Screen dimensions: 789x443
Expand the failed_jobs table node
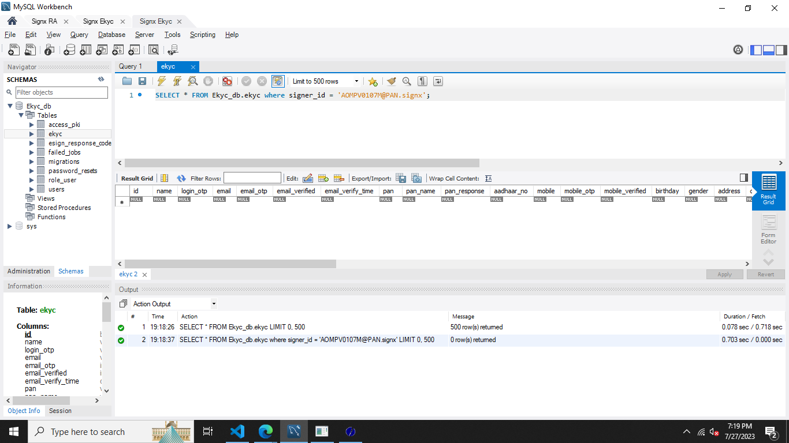32,152
